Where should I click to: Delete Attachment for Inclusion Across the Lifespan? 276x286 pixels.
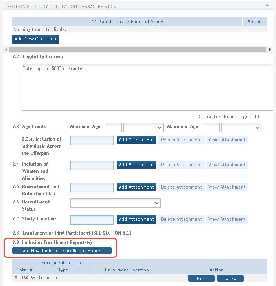pyautogui.click(x=181, y=139)
